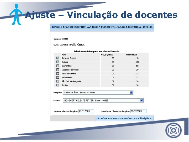
Task: Click the circular logo emblem bottom corner
Action: [174, 130]
